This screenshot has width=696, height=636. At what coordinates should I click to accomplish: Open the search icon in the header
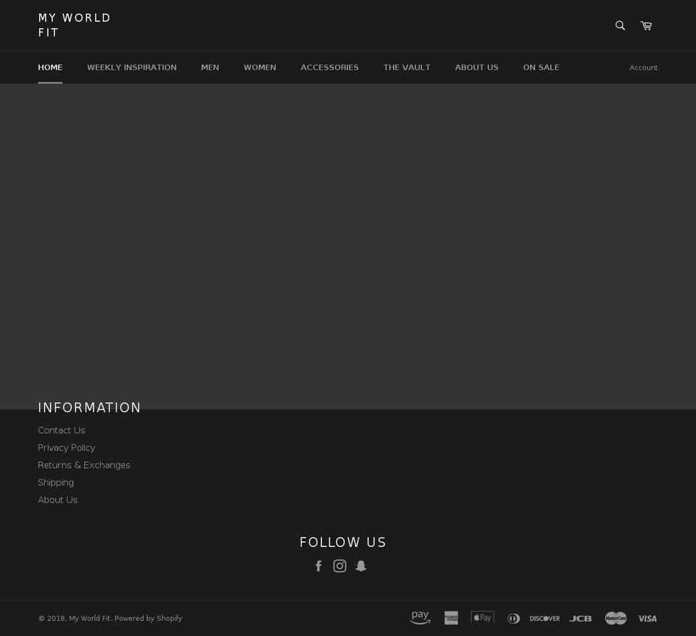619,25
